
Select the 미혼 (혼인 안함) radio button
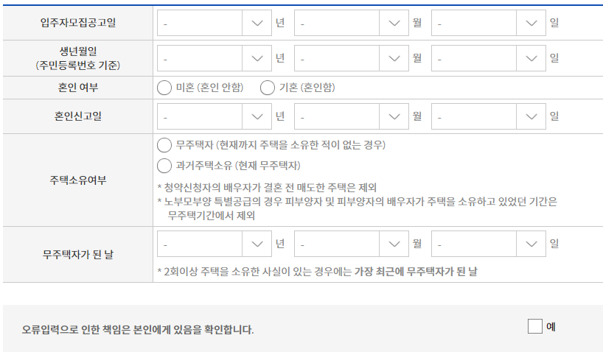click(x=164, y=88)
